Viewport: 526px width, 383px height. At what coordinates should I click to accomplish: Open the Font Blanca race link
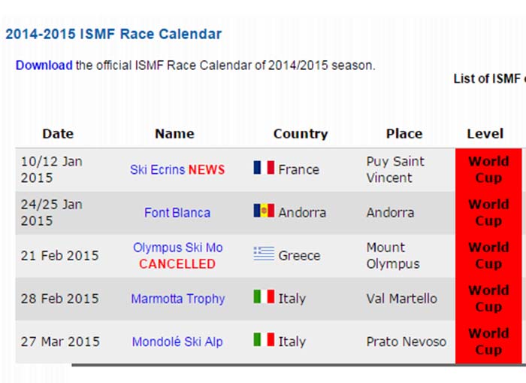click(x=177, y=213)
